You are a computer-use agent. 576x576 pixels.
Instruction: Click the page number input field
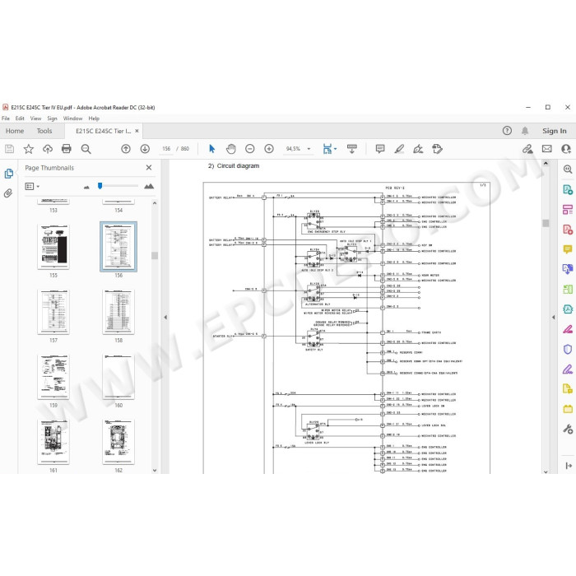166,149
